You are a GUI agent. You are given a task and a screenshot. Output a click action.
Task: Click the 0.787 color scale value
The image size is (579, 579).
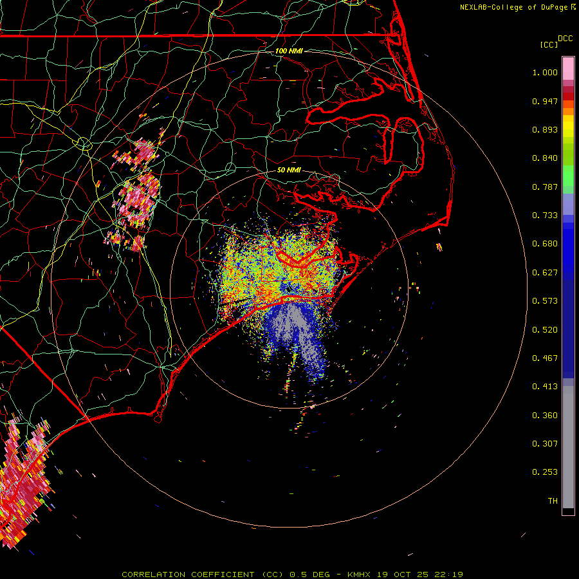[545, 187]
